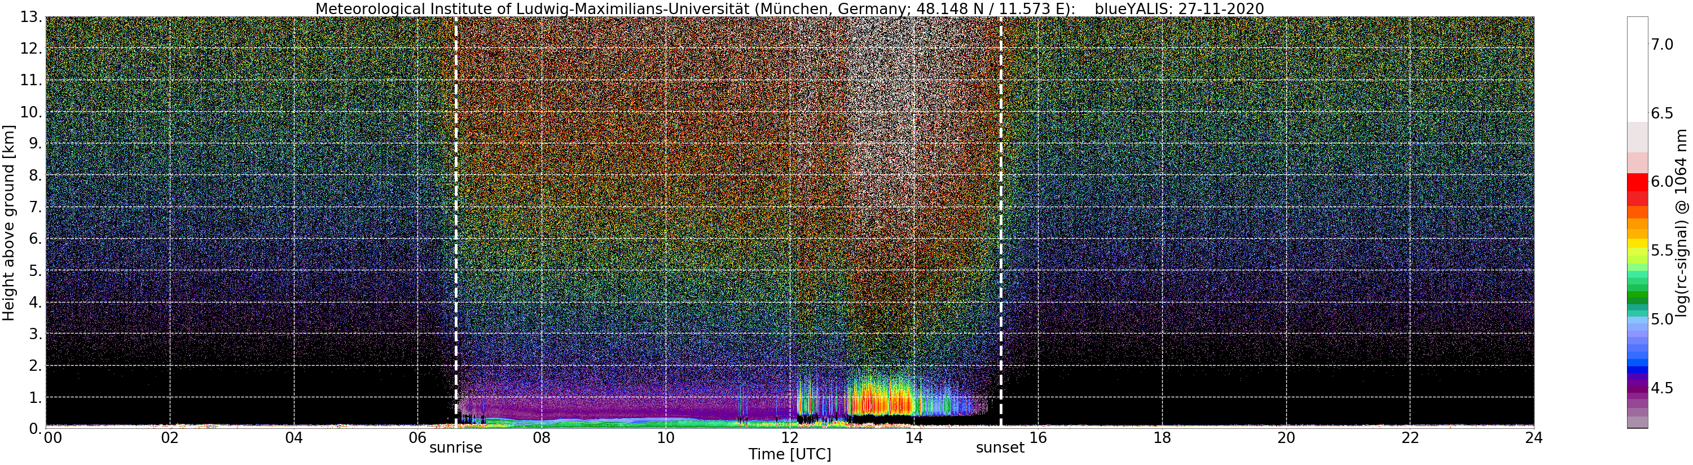Click the dashed sunset vertical line
Viewport: 1693px width, 465px height.
[1000, 222]
